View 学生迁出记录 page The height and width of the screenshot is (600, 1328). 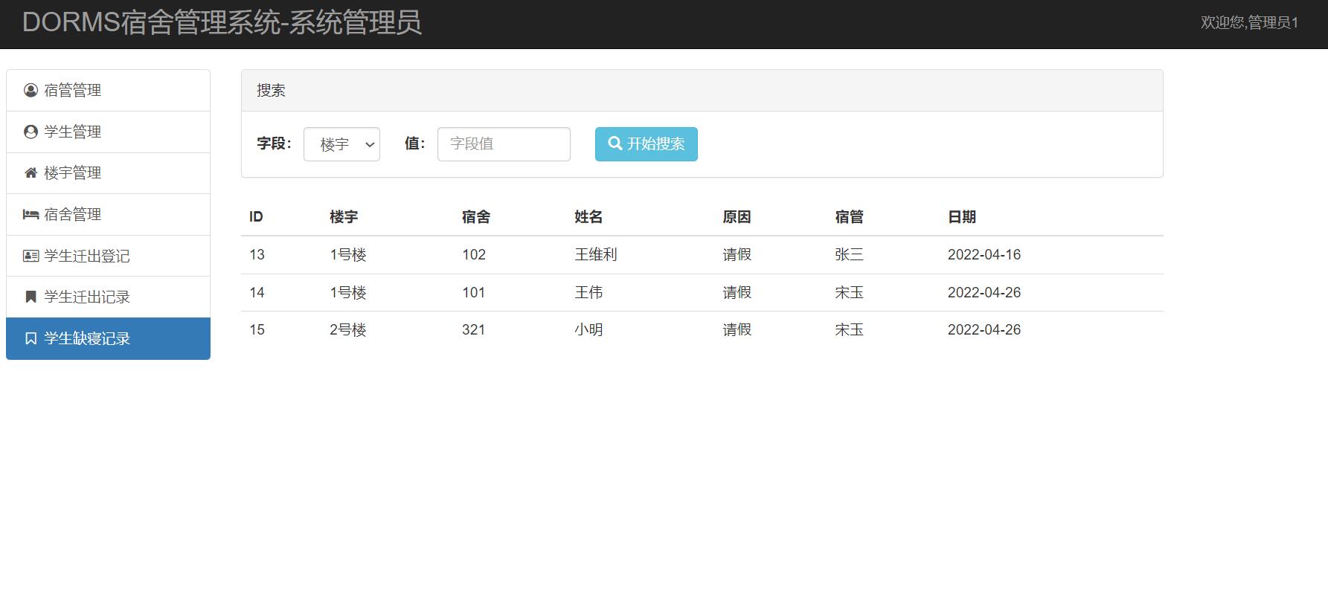point(108,297)
